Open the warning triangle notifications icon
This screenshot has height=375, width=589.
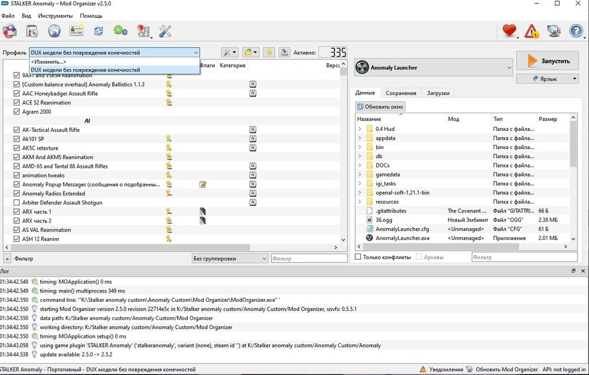pos(531,31)
